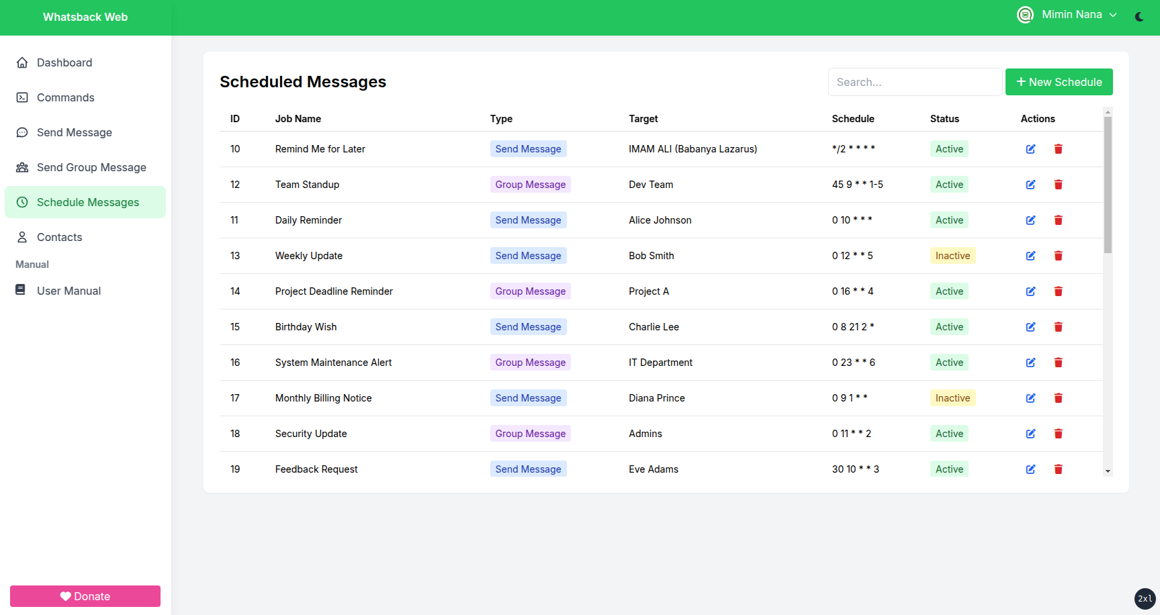Open the 2xl badge in bottom corner
1160x615 pixels.
[x=1145, y=599]
